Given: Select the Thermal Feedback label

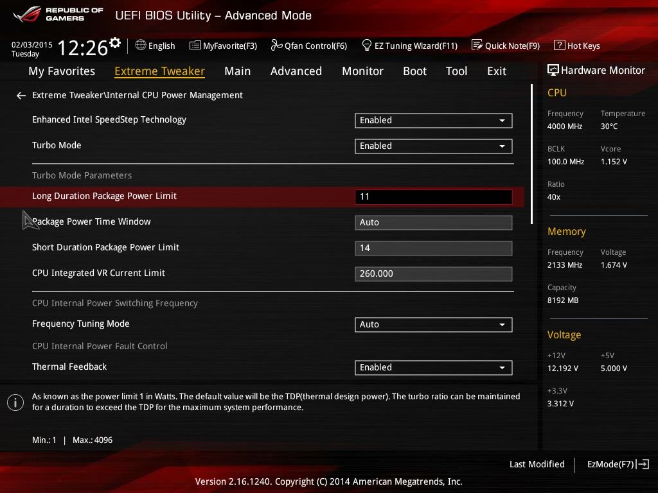Looking at the screenshot, I should click(69, 367).
